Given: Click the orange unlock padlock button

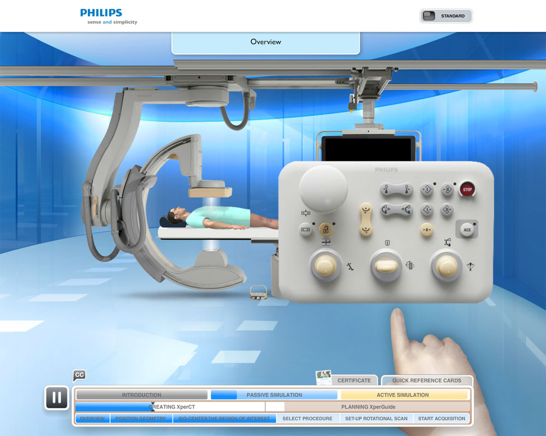Looking at the screenshot, I should pos(325,229).
